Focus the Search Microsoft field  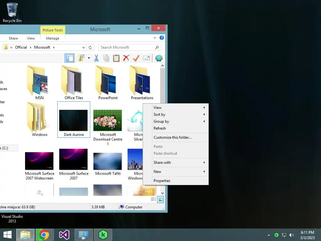129,47
